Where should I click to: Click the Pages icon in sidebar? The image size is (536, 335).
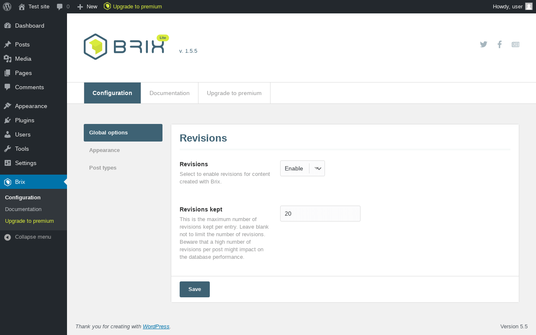pos(8,73)
